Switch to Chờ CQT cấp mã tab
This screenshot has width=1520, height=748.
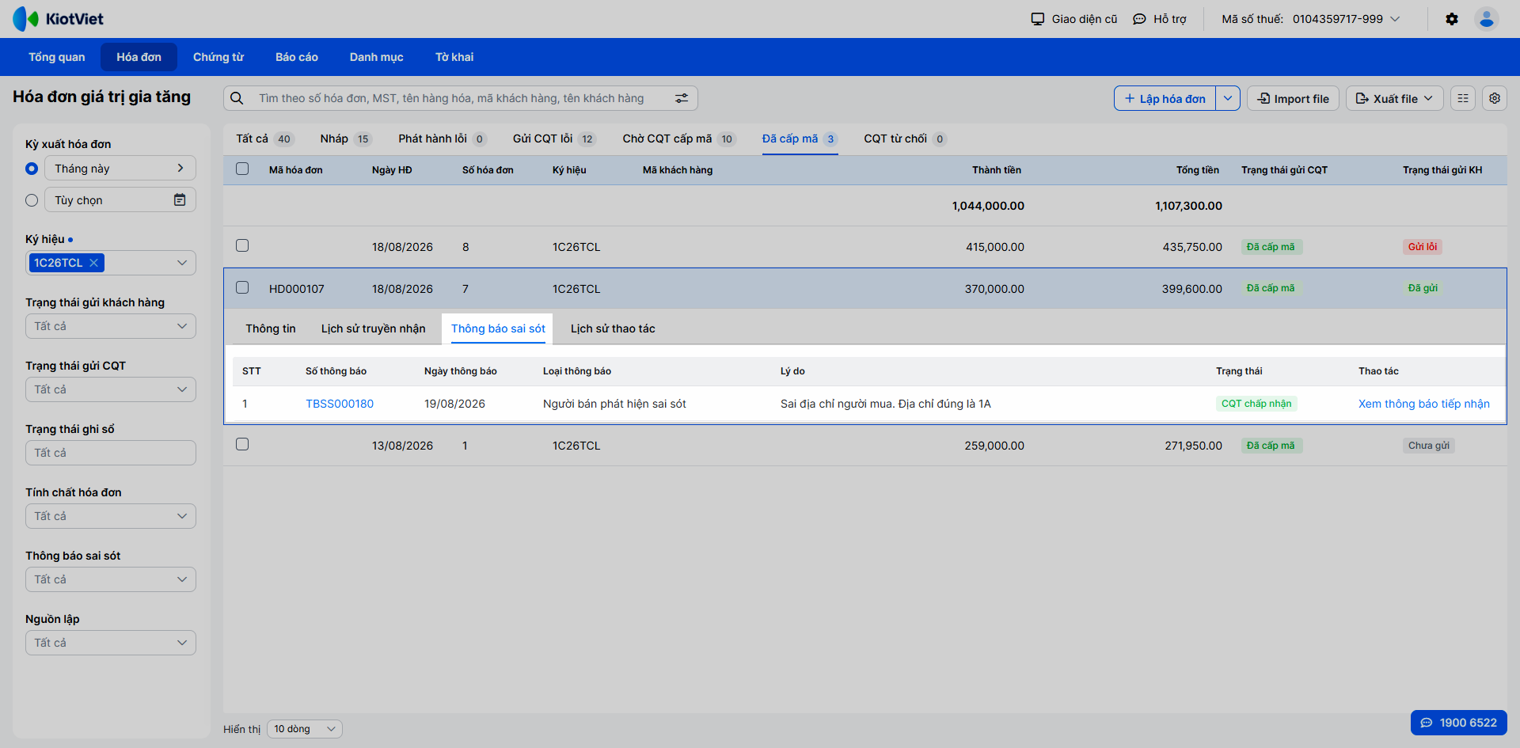pyautogui.click(x=679, y=139)
